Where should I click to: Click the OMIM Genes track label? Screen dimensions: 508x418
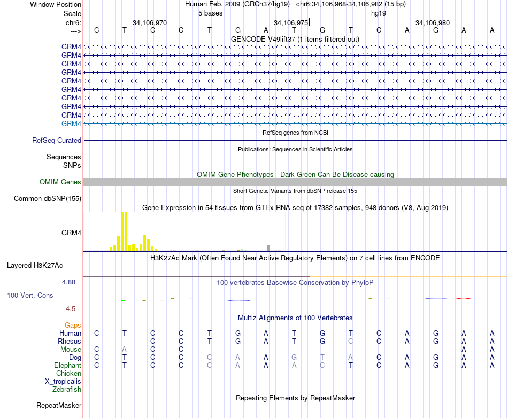pyautogui.click(x=60, y=182)
